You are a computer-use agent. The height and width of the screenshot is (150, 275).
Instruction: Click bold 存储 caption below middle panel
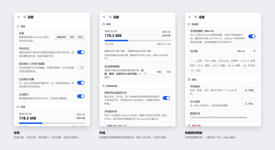[x=102, y=133]
